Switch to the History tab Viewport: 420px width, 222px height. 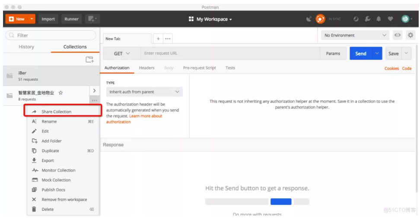coord(26,47)
